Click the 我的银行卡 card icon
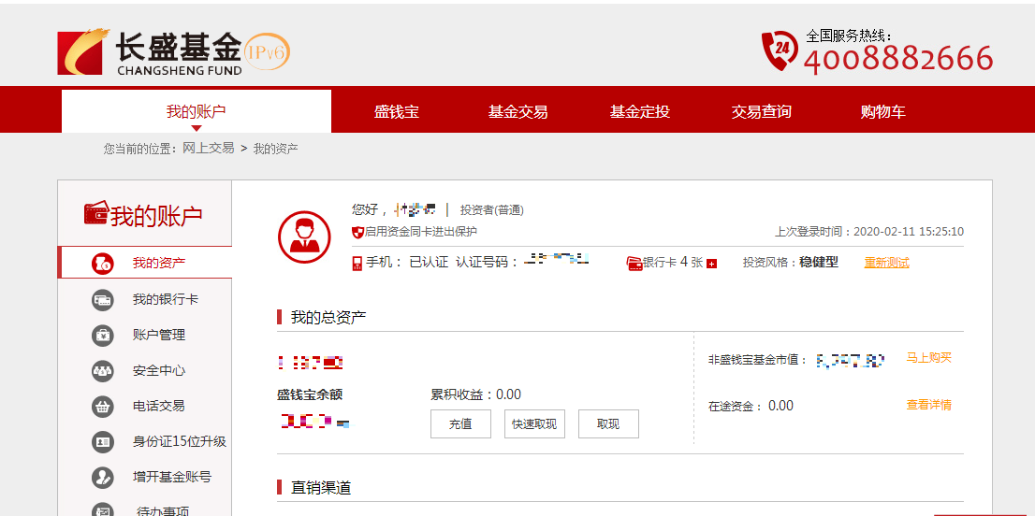The height and width of the screenshot is (516, 1035). 102,299
